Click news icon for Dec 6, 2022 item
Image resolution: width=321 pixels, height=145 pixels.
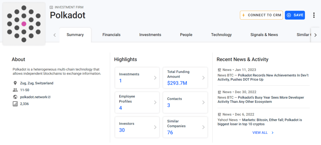219,114
